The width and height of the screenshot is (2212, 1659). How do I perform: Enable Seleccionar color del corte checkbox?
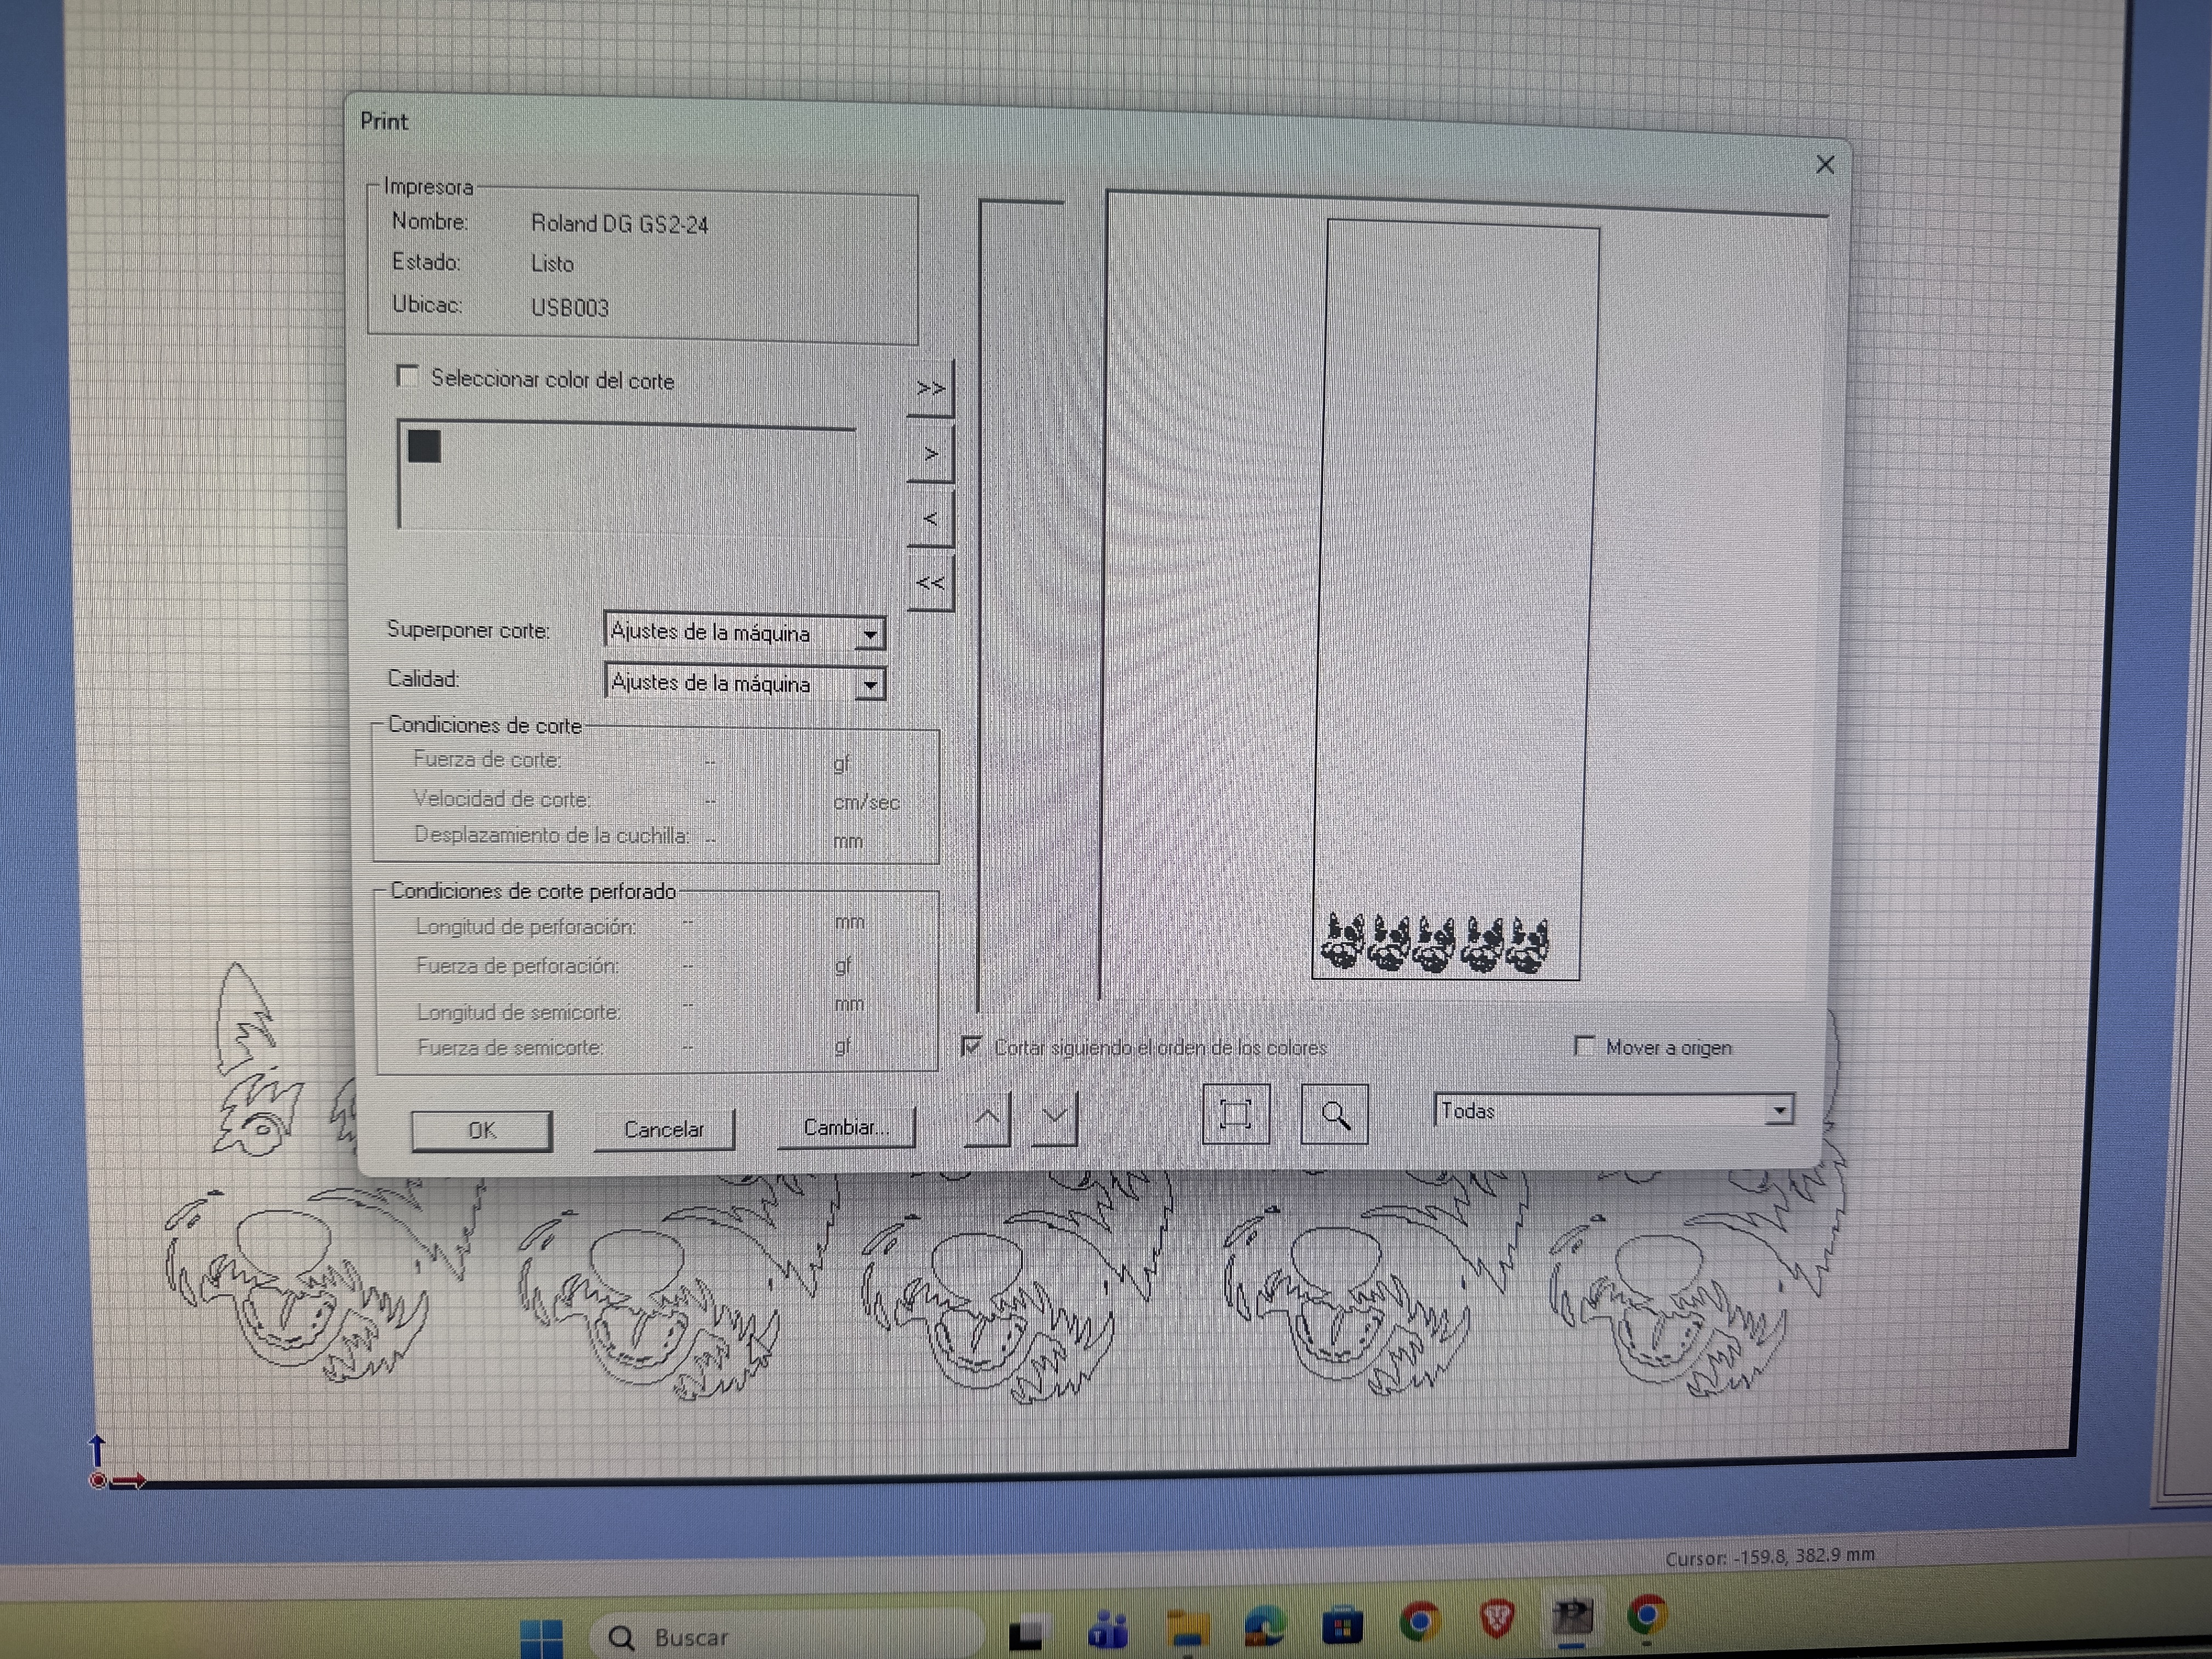(407, 376)
